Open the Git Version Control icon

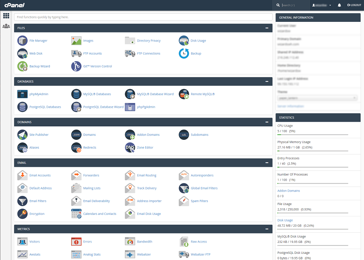click(x=76, y=66)
